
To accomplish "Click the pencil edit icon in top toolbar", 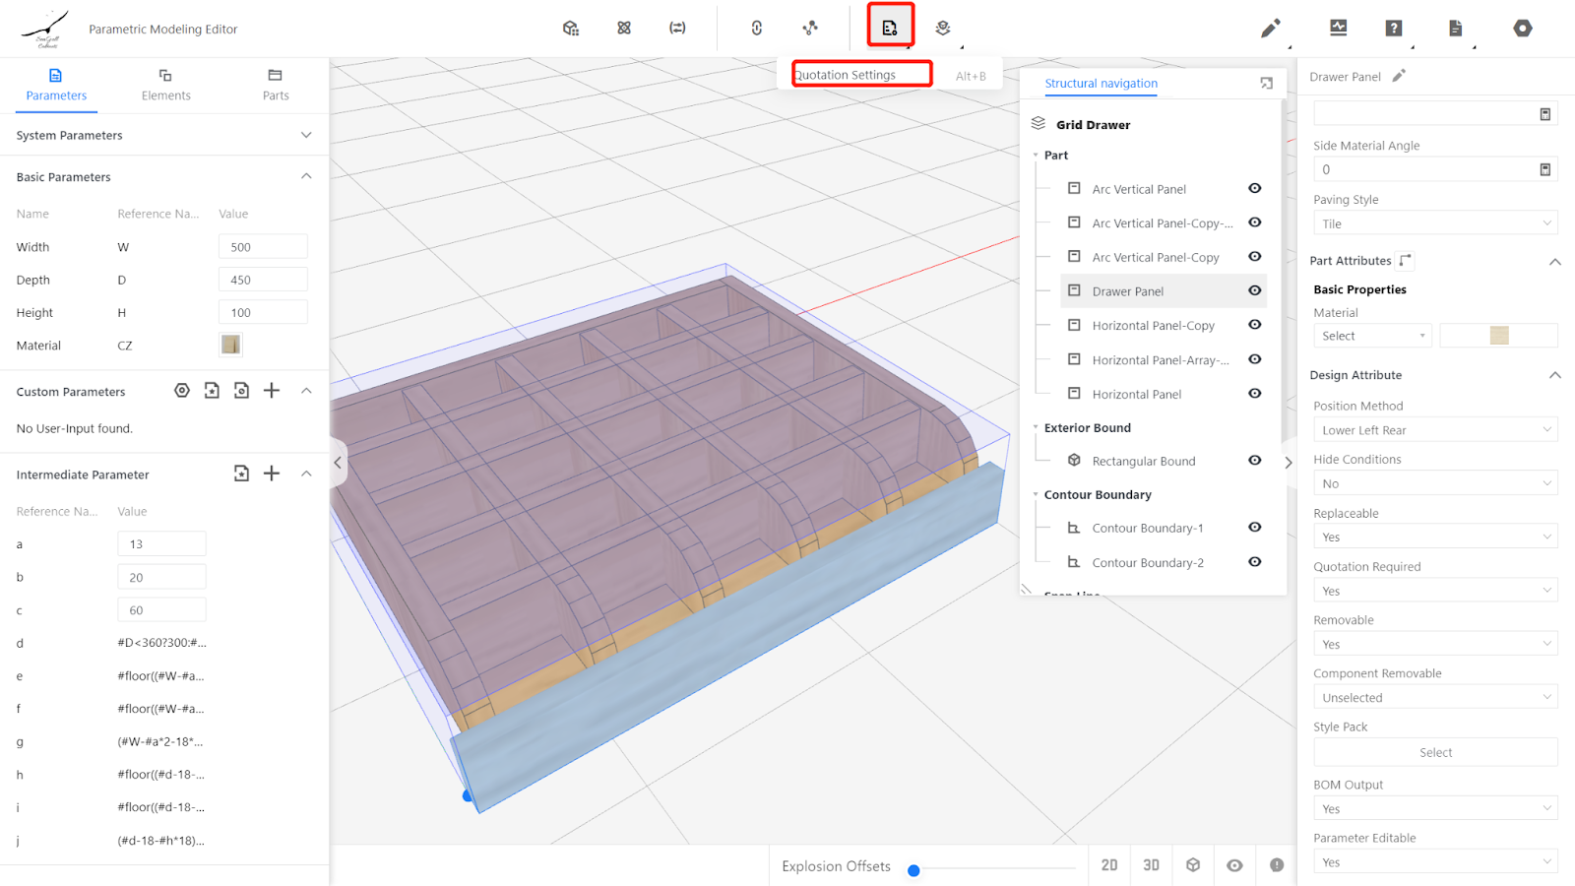I will [x=1270, y=29].
